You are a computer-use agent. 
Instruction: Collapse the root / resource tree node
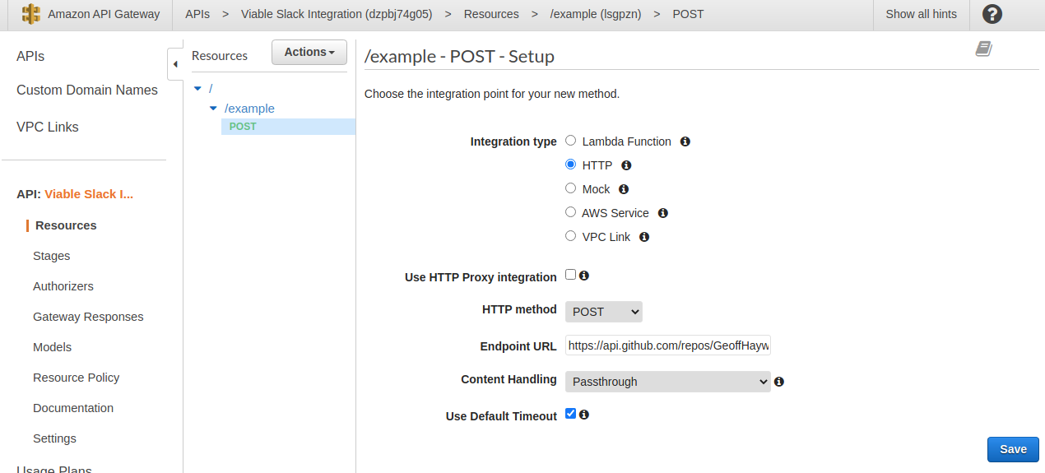[197, 88]
